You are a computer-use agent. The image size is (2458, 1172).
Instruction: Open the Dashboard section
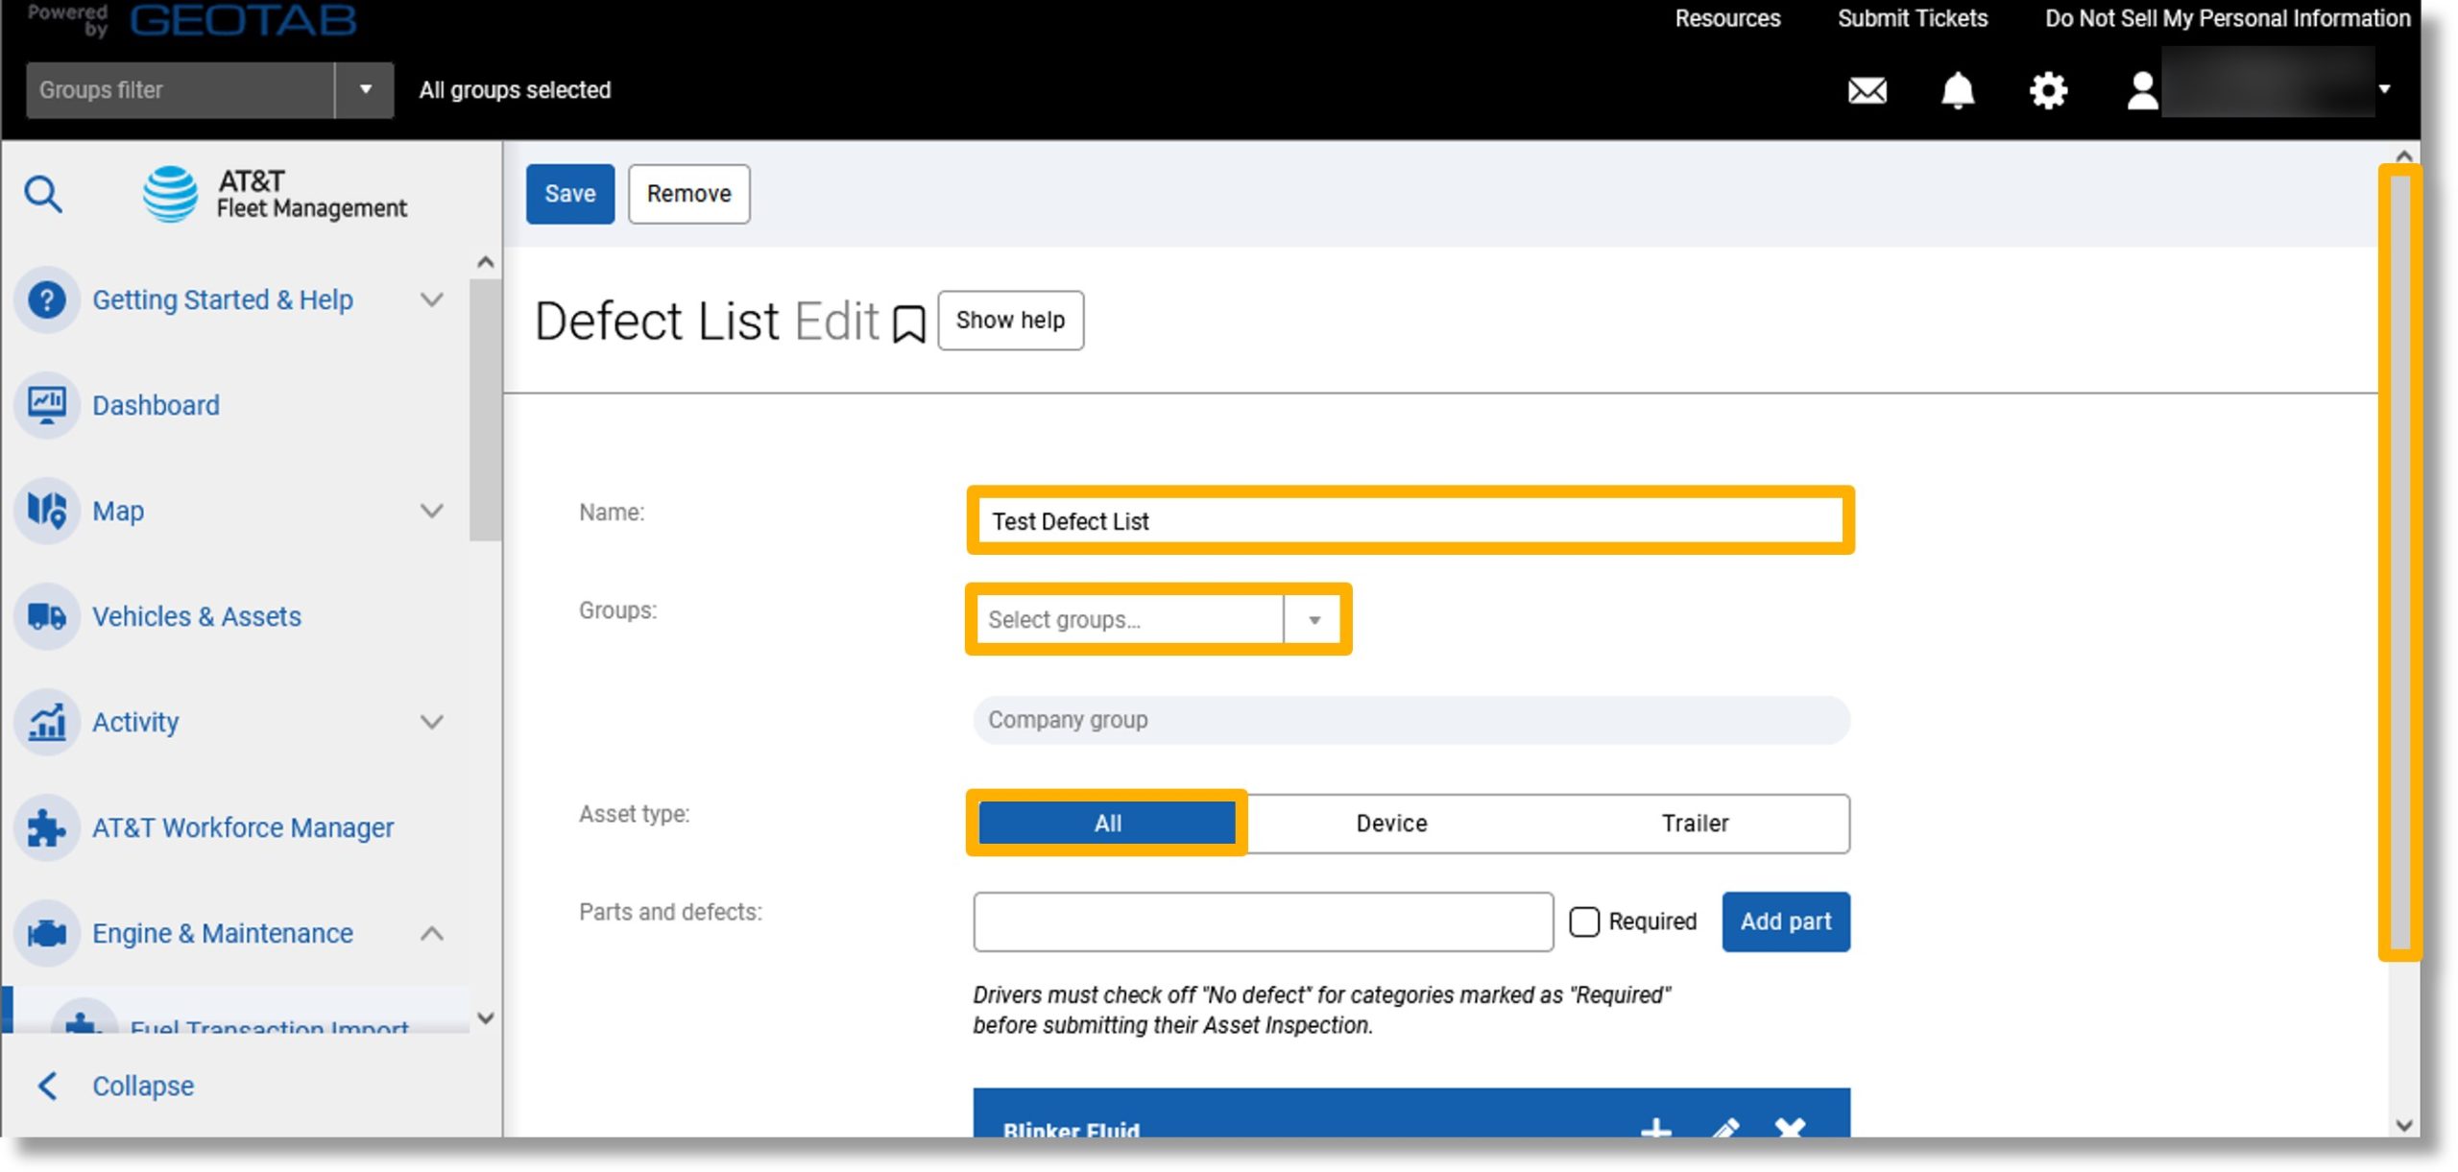pyautogui.click(x=156, y=404)
